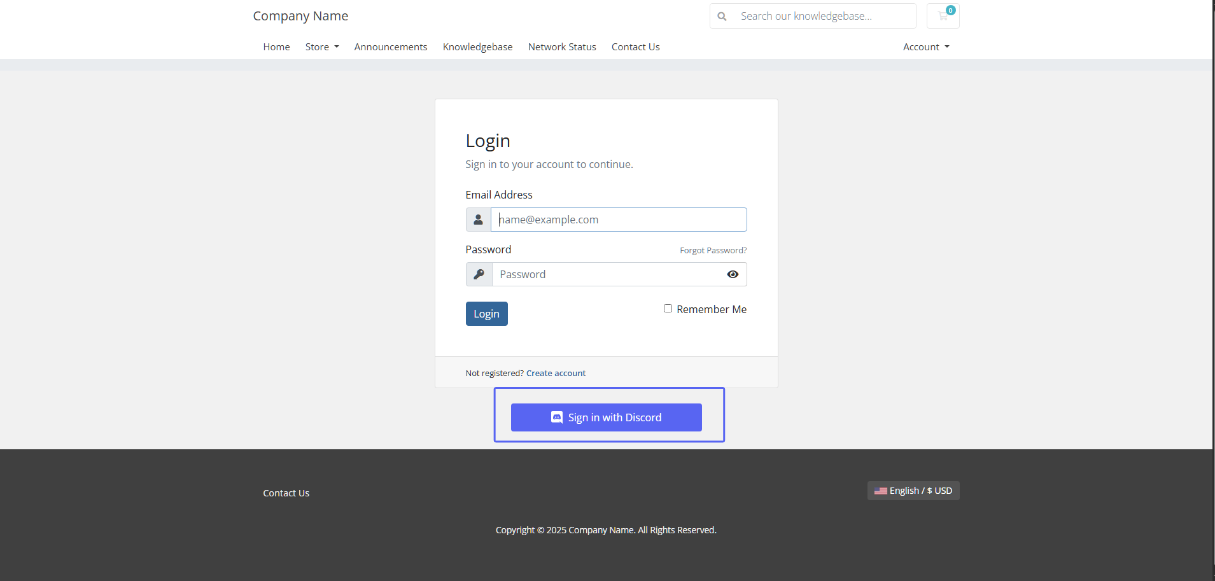Click the user icon beside email field
This screenshot has width=1215, height=581.
(478, 220)
